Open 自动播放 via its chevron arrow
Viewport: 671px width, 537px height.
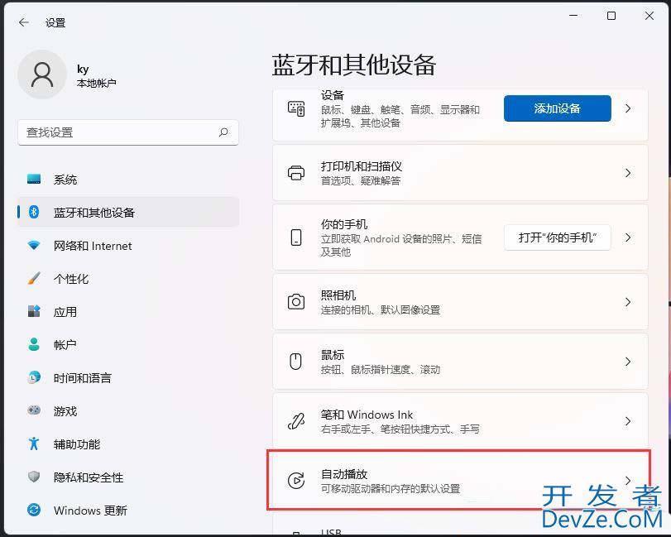[x=628, y=481]
